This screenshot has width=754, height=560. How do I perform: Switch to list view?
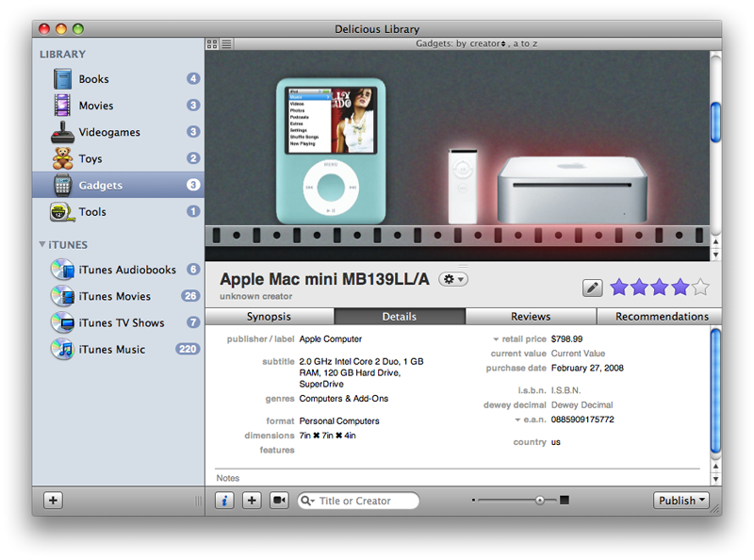(x=226, y=43)
